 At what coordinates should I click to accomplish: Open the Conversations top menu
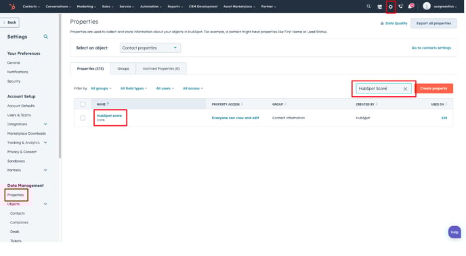click(58, 7)
